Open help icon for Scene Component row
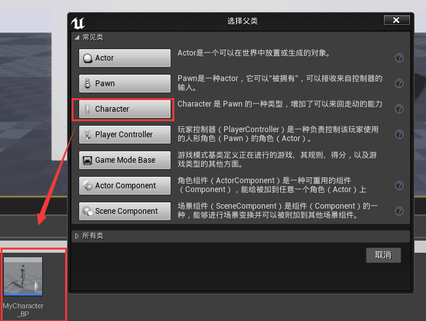The height and width of the screenshot is (321, 426). pyautogui.click(x=399, y=211)
